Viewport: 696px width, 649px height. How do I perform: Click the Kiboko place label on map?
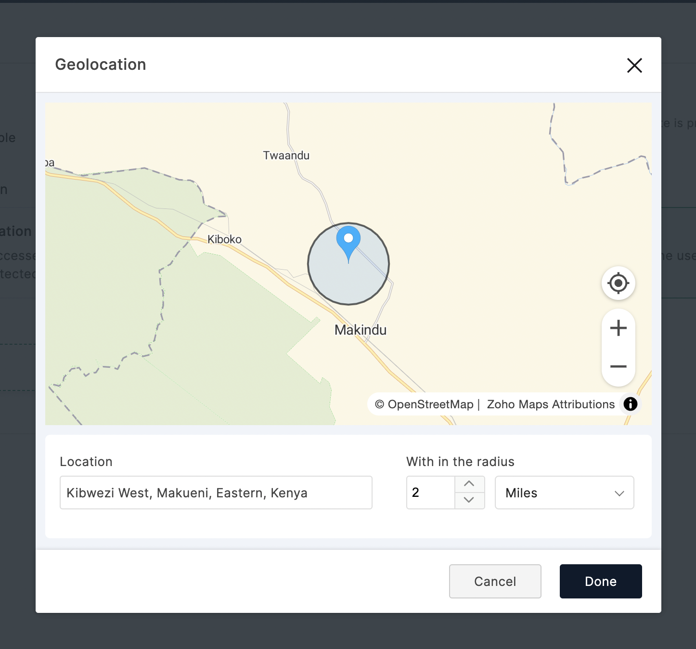(x=224, y=239)
